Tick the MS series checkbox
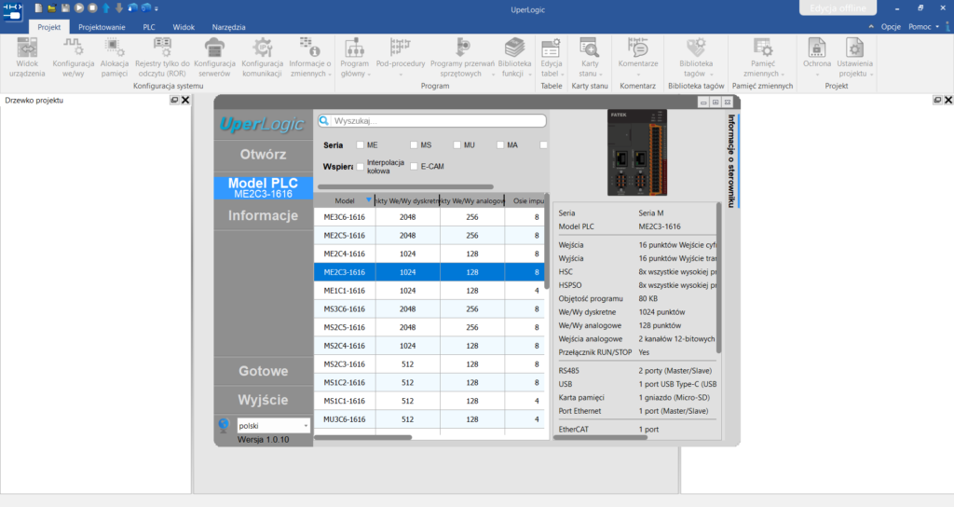Viewport: 954px width, 507px height. pos(414,144)
